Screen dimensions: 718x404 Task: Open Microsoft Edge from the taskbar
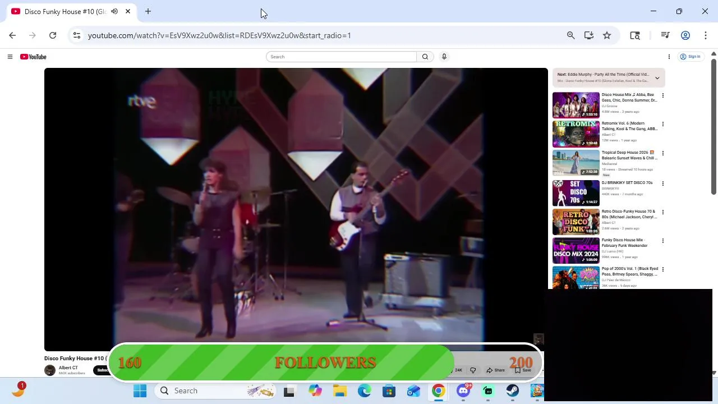pos(365,391)
